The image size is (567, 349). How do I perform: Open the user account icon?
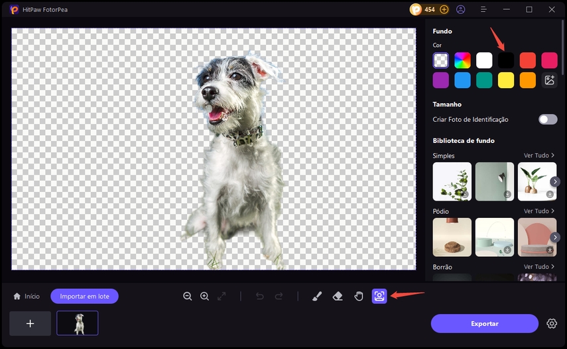click(461, 9)
